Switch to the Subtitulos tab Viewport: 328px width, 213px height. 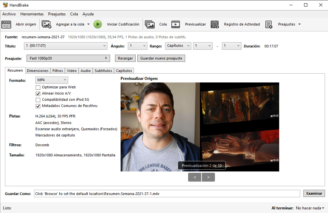[103, 71]
